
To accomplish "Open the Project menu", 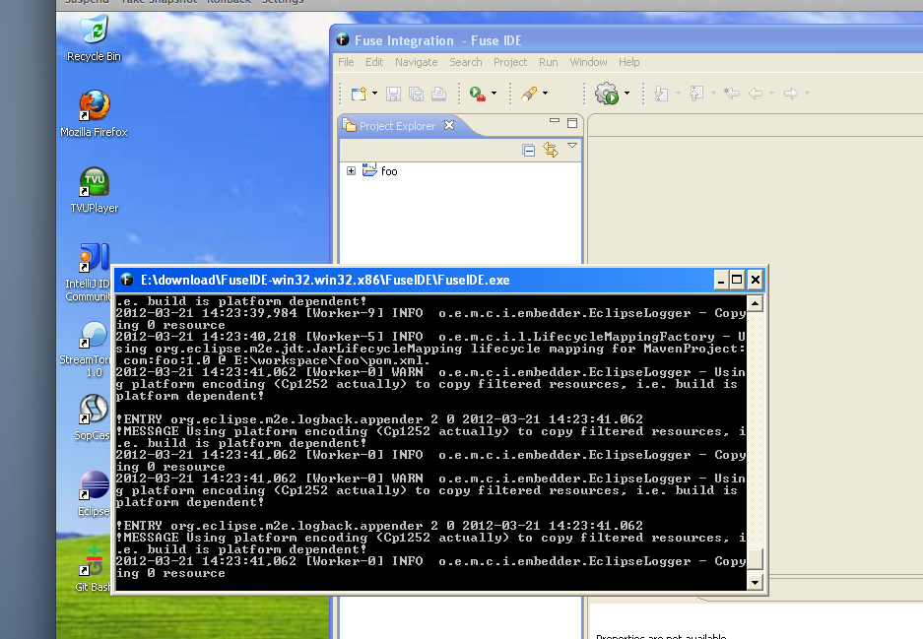I will click(510, 62).
